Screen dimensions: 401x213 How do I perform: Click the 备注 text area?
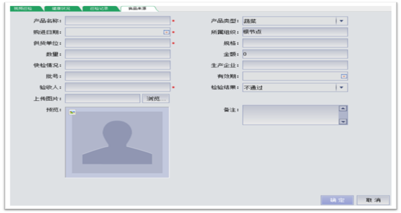pos(295,115)
